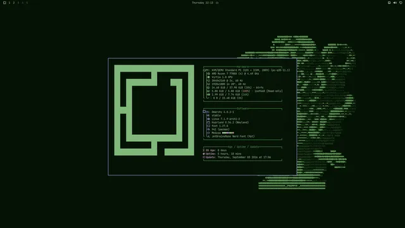This screenshot has width=405, height=228.
Task: Click the monitor icon beside 3840x2160
Action: point(209,80)
